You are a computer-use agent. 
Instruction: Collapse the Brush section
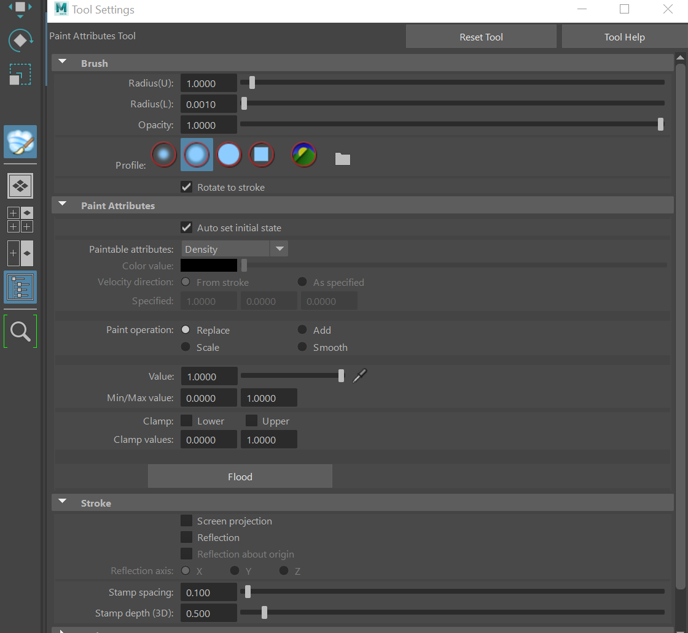point(62,62)
